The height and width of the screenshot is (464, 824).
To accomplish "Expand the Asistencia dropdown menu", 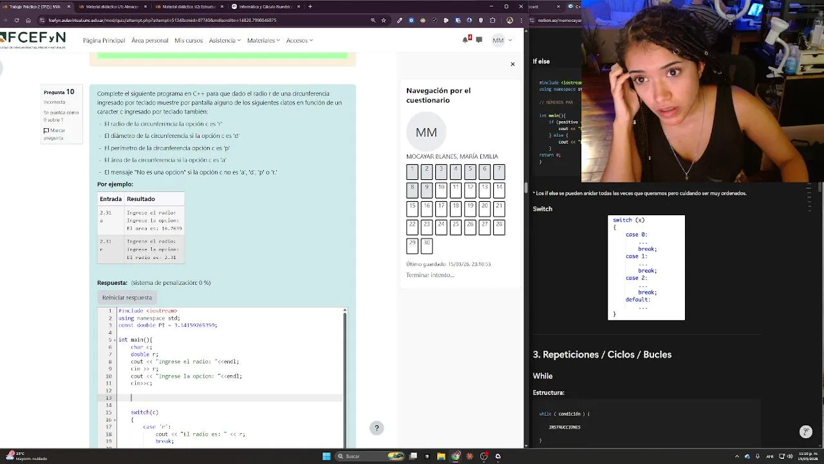I will [x=225, y=40].
